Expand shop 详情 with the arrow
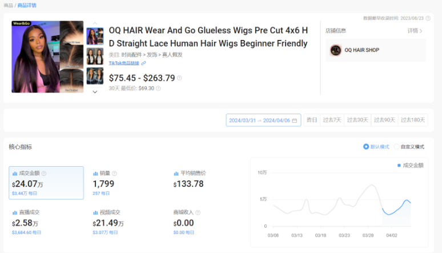The height and width of the screenshot is (253, 442). (415, 31)
